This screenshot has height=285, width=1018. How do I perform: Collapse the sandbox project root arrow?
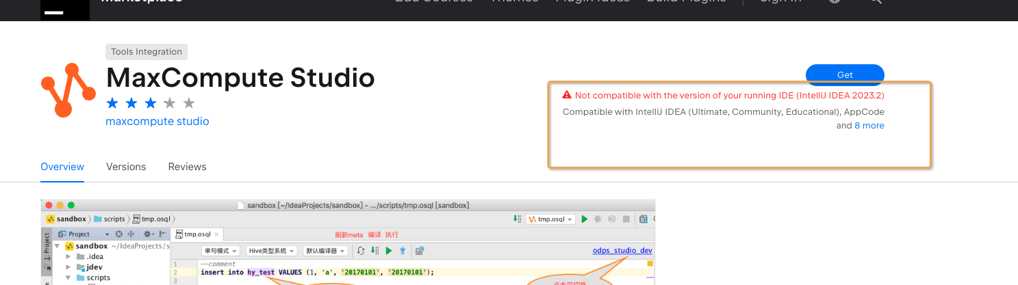pyautogui.click(x=58, y=246)
